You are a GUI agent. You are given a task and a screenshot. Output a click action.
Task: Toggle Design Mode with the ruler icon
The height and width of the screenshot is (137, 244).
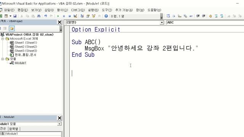tap(75, 16)
